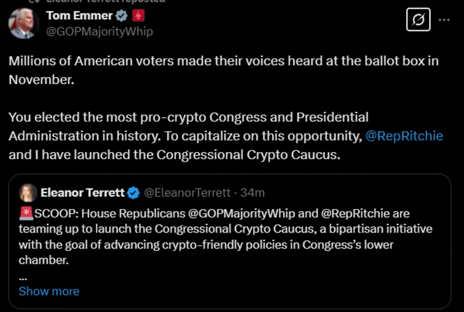Viewport: 464px width, 312px height.
Task: Click Eleanor Terrett's name in the quoted post
Action: [82, 192]
